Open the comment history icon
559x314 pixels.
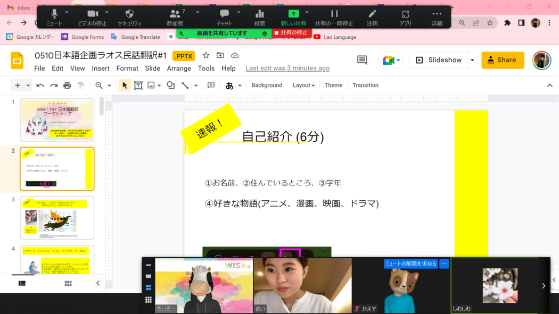(x=362, y=60)
